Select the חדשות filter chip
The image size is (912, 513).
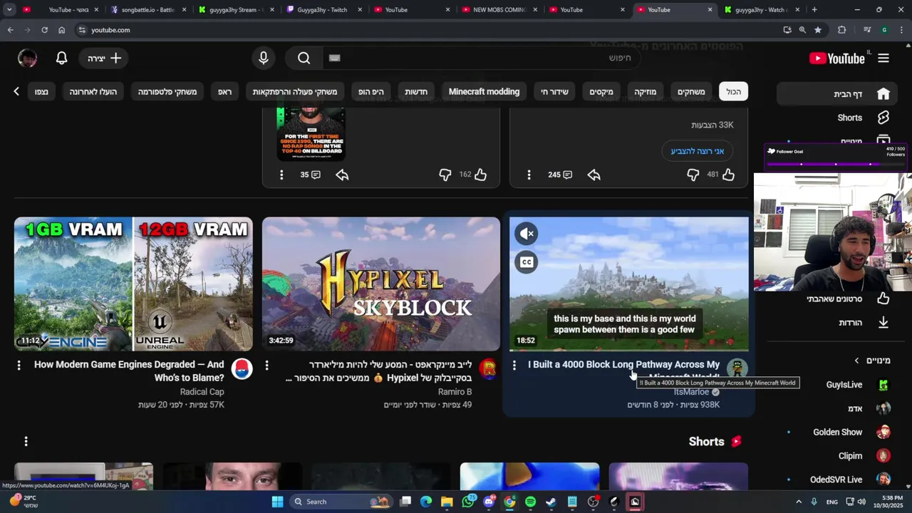pos(416,92)
